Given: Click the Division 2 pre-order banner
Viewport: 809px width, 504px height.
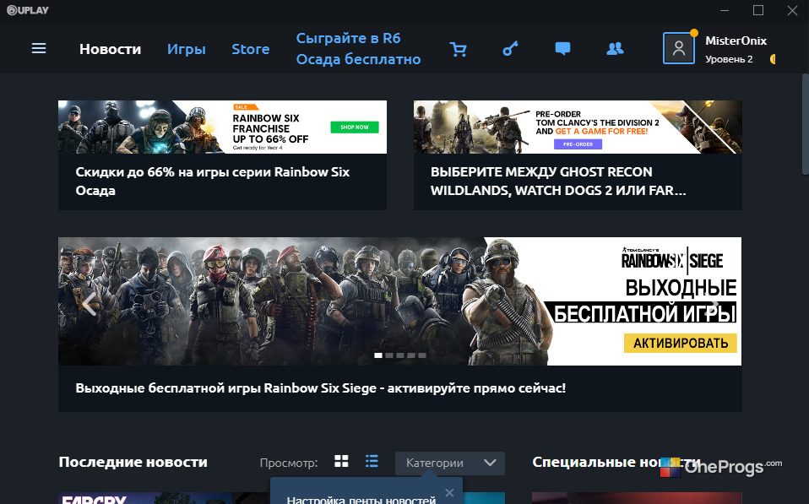Looking at the screenshot, I should 578,127.
